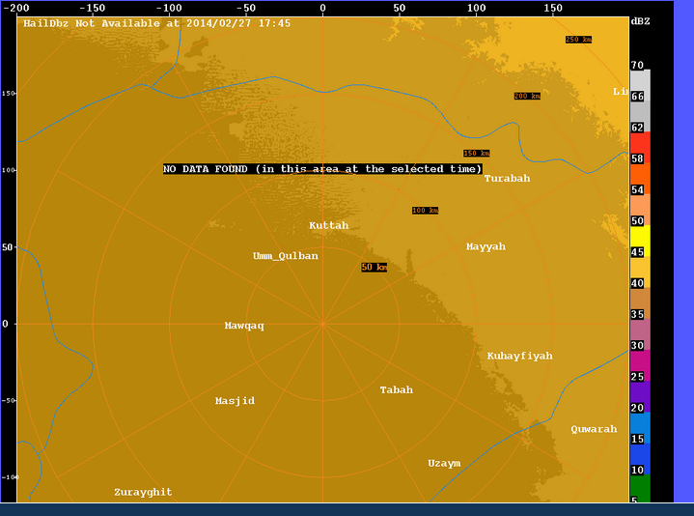Image resolution: width=694 pixels, height=516 pixels.
Task: Click the dBZ legend title
Action: point(641,21)
